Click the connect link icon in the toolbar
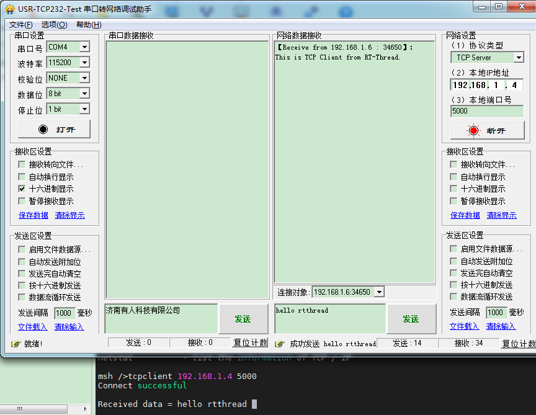536x415 pixels. (x=311, y=11)
